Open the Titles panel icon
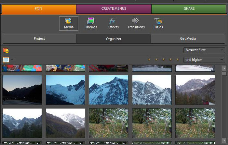The height and width of the screenshot is (145, 228). [158, 23]
